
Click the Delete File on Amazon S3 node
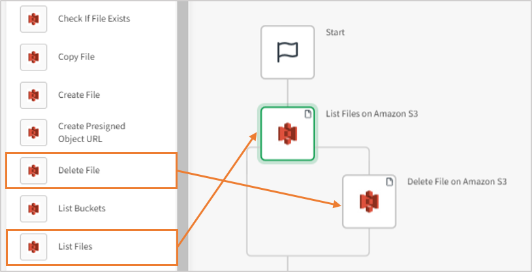(x=369, y=202)
